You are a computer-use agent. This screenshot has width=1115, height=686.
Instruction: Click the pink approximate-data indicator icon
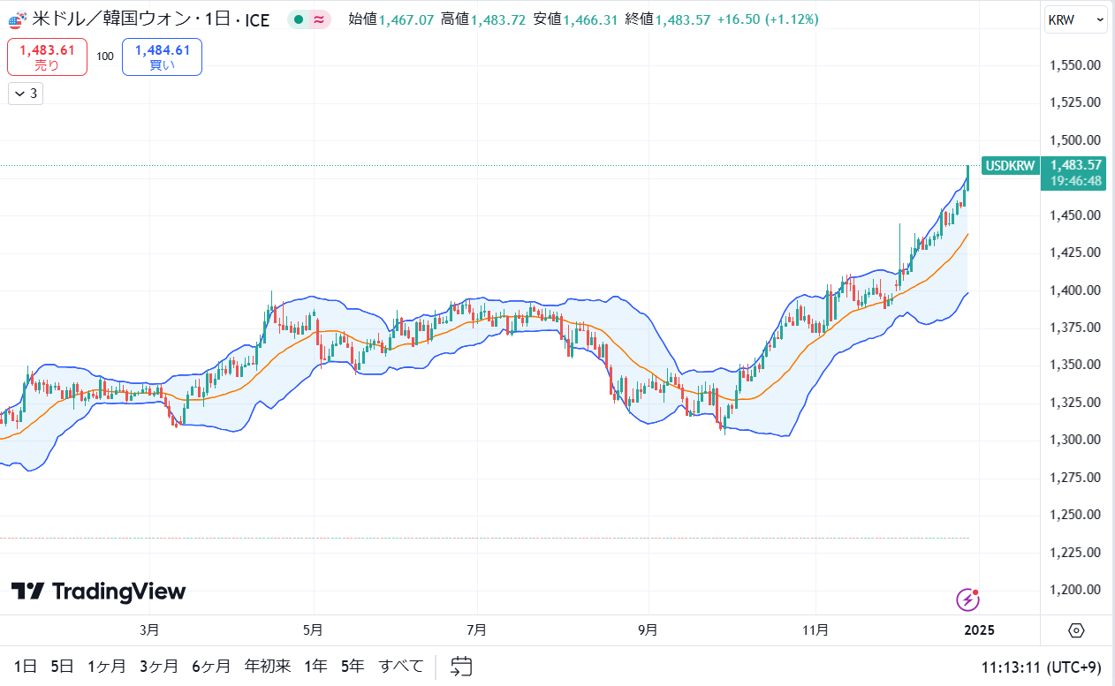(318, 19)
